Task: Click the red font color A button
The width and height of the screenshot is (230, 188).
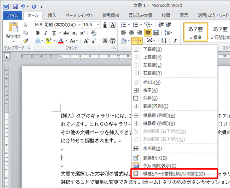Action: (61, 41)
